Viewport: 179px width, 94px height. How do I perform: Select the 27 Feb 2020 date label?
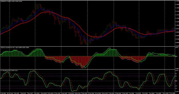(x=3, y=93)
